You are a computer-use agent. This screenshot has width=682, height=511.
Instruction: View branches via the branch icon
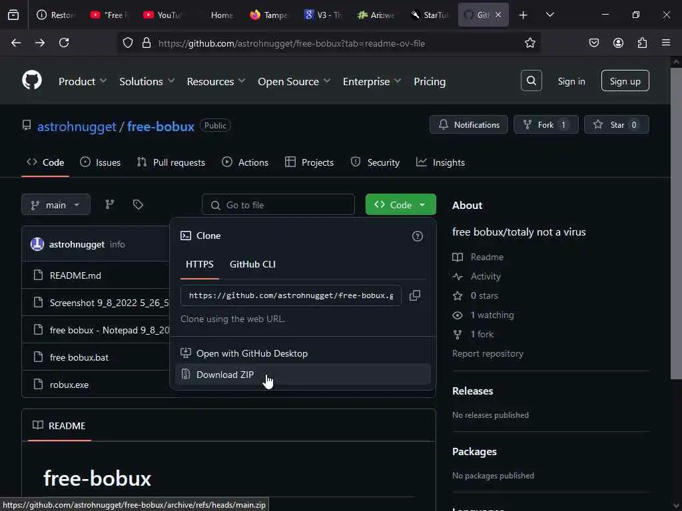point(110,205)
